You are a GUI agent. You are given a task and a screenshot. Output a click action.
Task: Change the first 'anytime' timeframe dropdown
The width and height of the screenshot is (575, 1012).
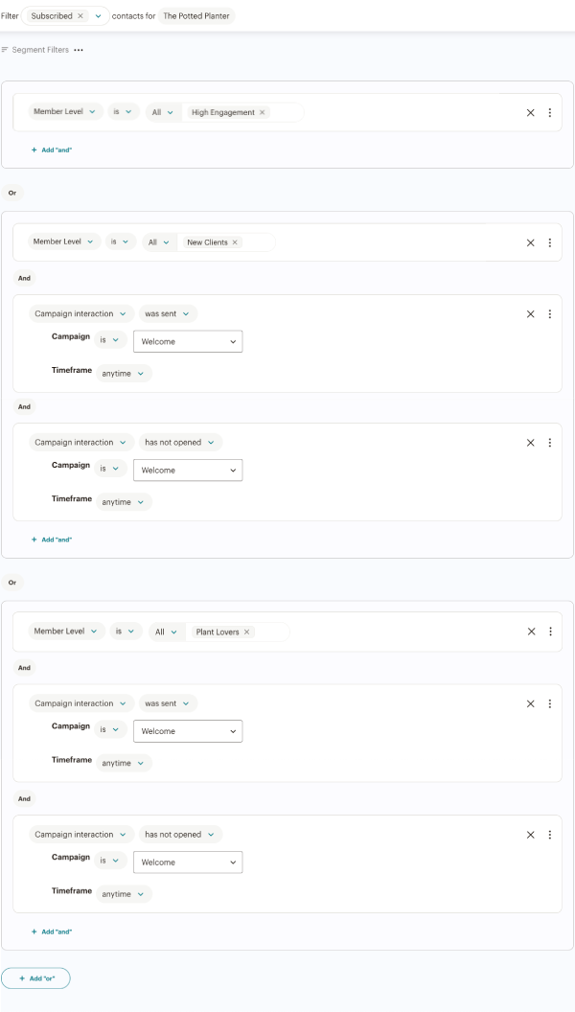(x=125, y=373)
